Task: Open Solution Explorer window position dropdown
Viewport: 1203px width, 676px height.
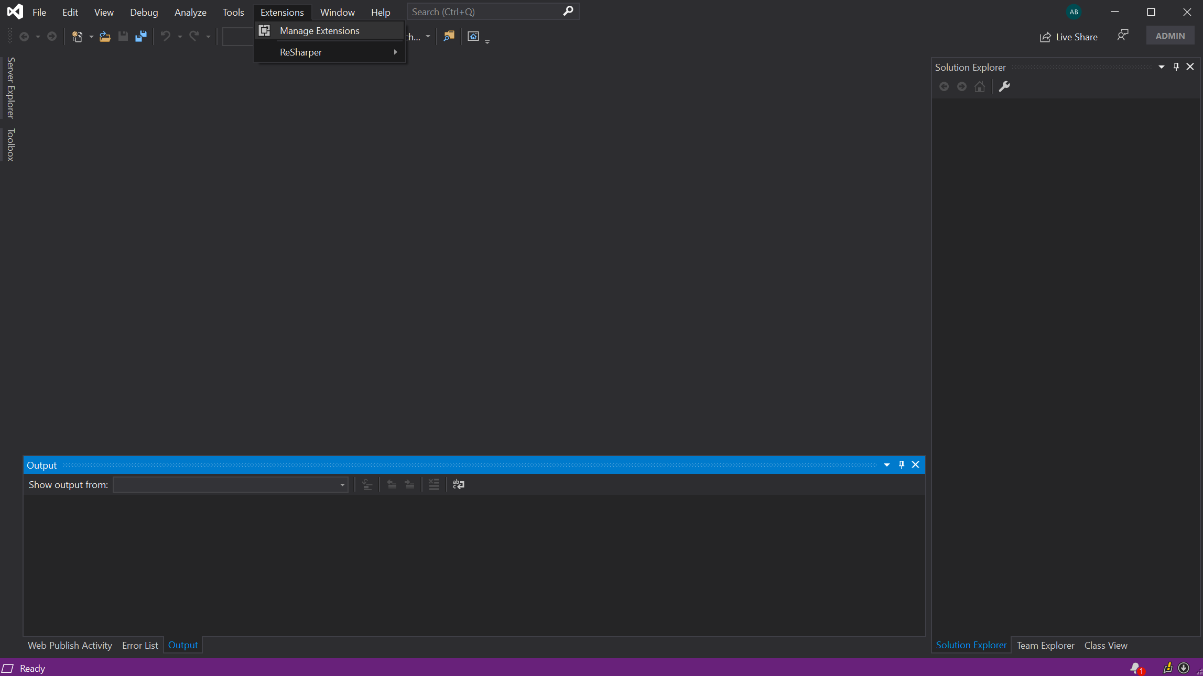Action: coord(1162,67)
